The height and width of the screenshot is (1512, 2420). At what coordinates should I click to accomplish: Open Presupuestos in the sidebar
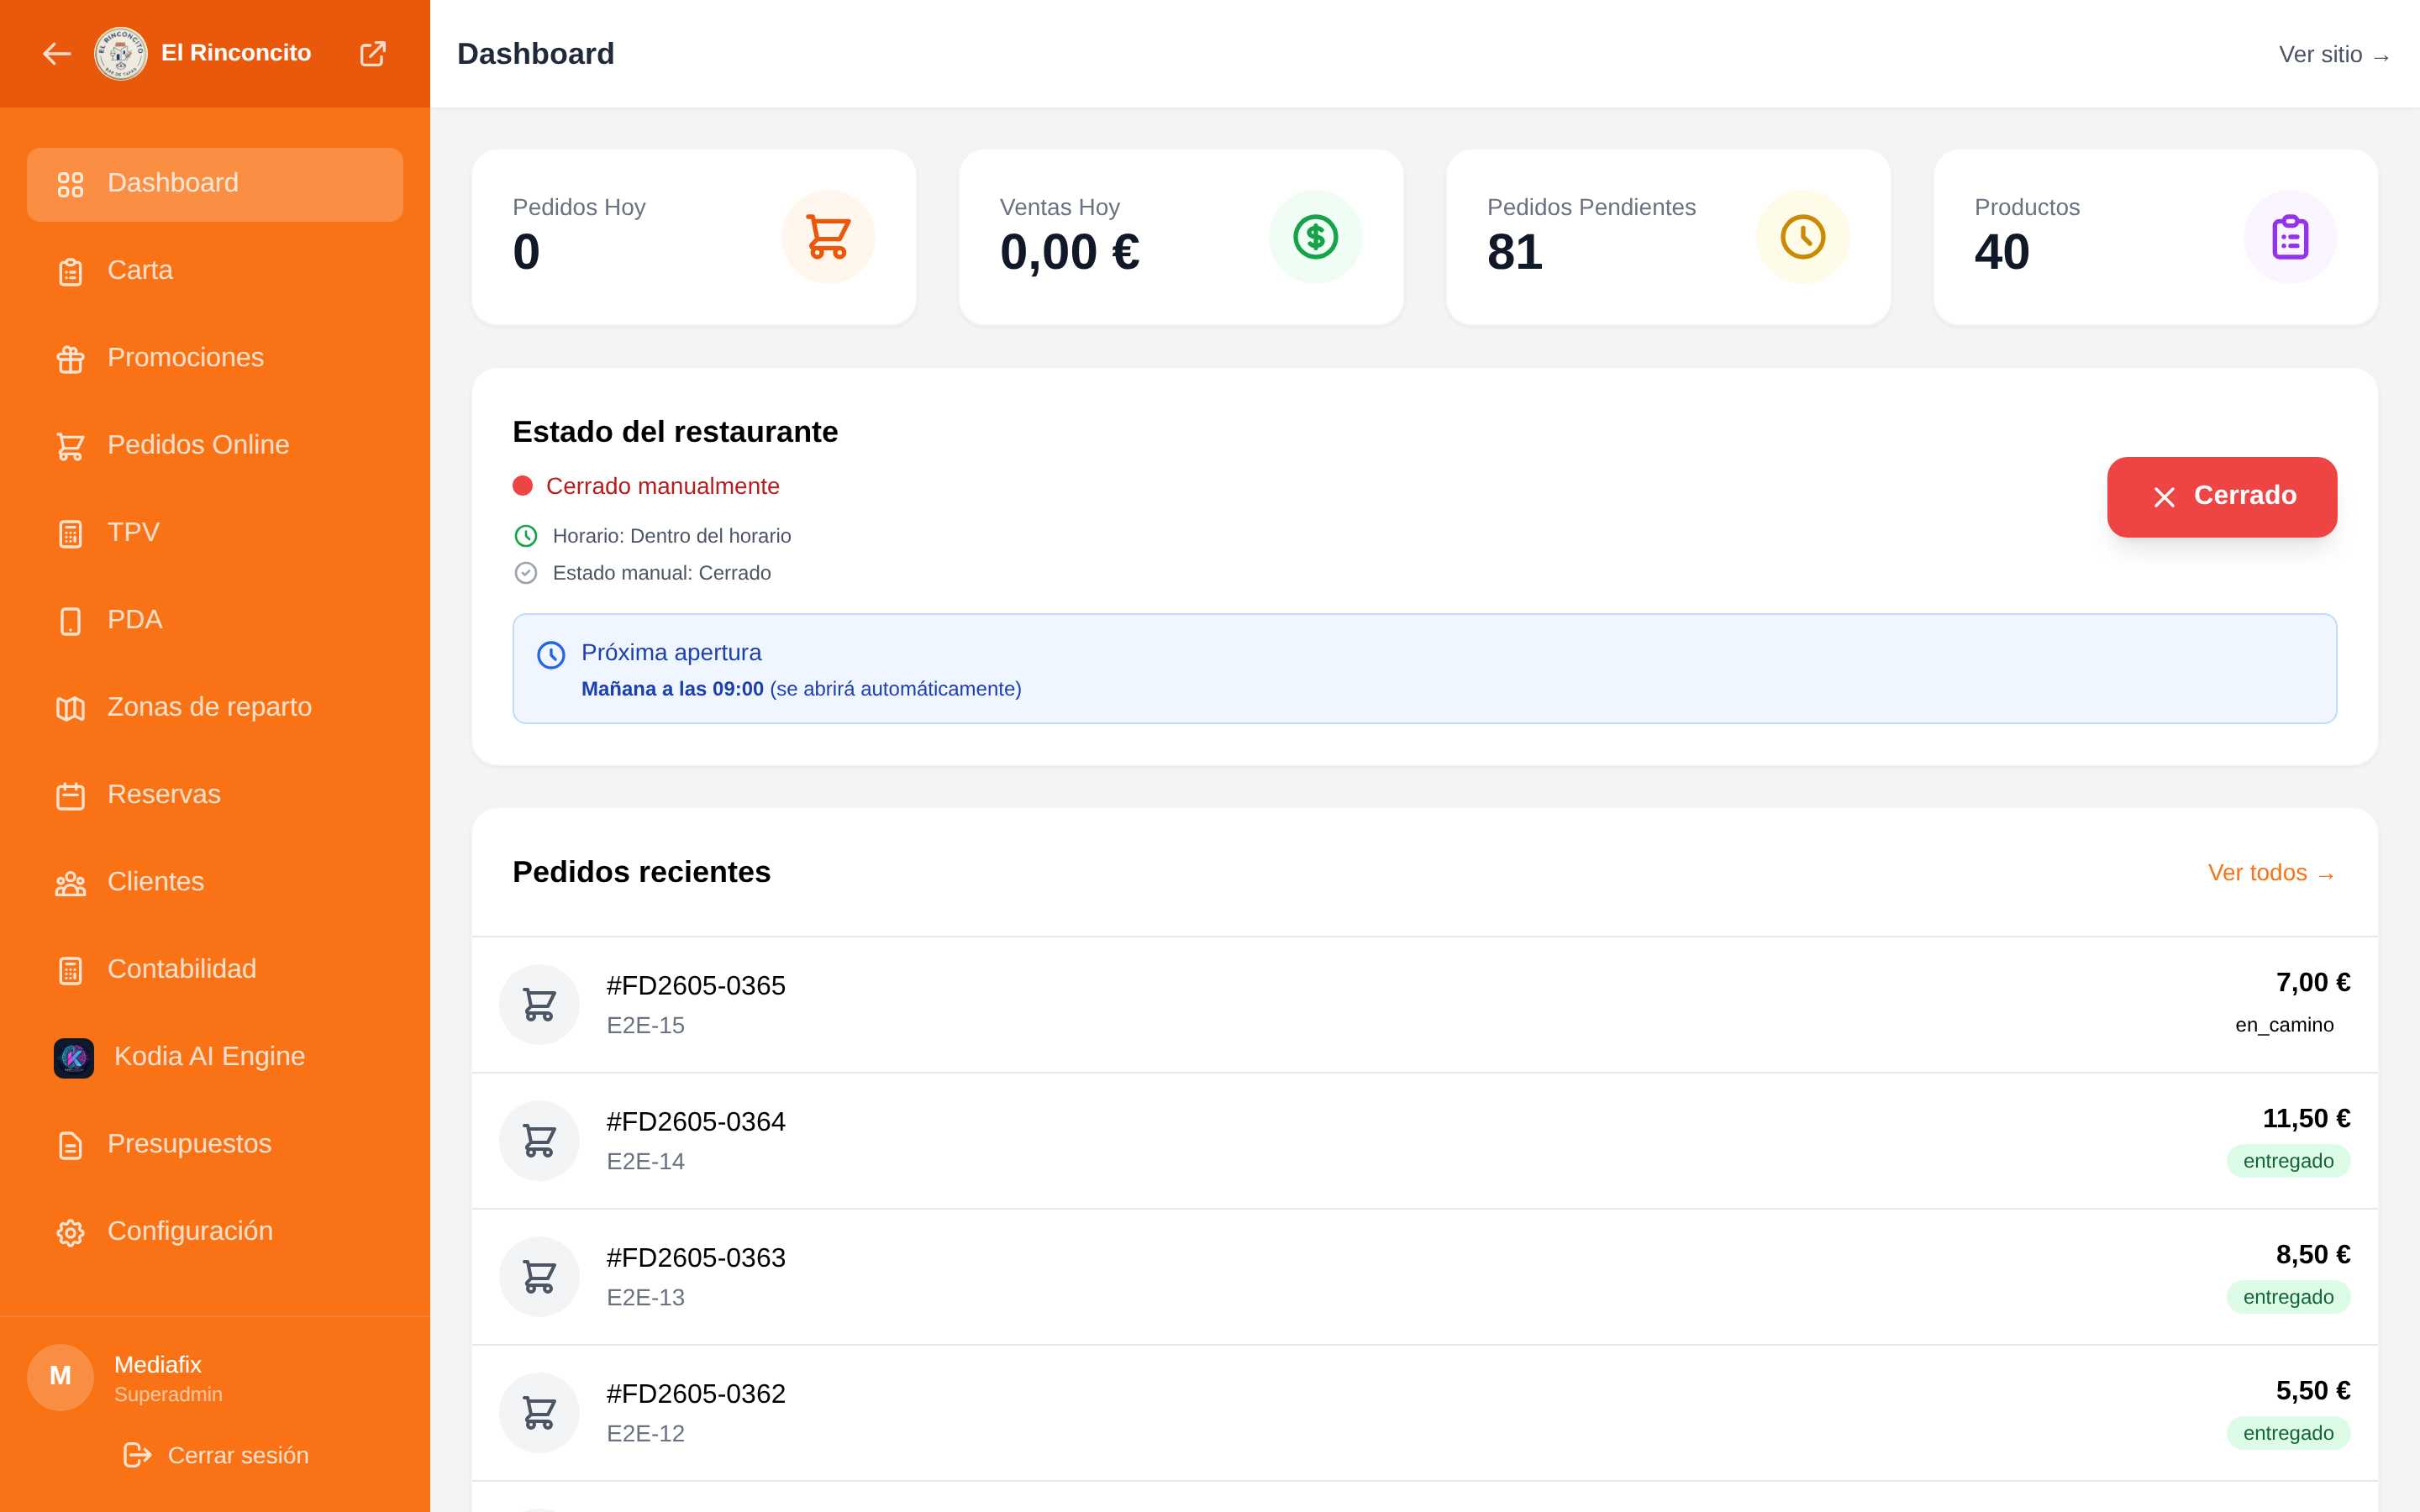coord(215,1145)
